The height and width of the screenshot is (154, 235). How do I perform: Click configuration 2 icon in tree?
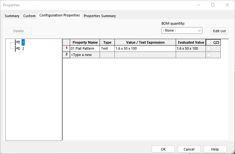(x=17, y=49)
